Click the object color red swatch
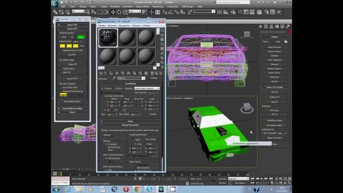 pos(288,32)
